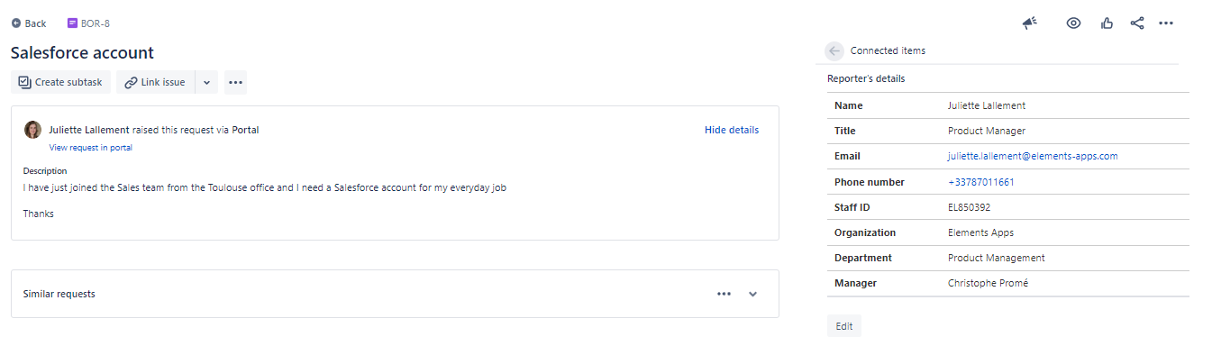
Task: Click the Link issue button
Action: pyautogui.click(x=155, y=82)
